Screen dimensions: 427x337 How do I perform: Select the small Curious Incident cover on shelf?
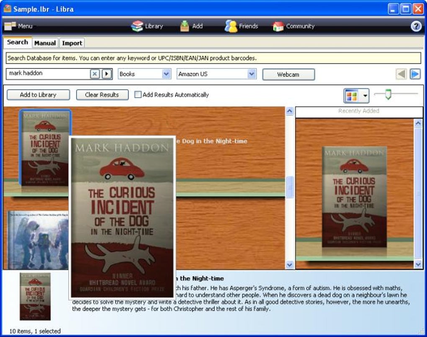pos(45,148)
